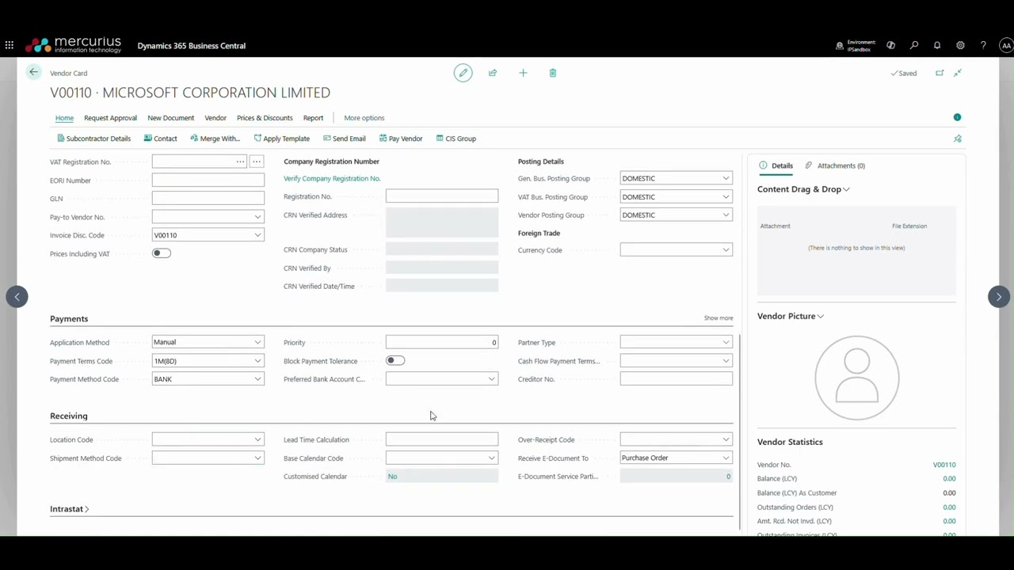Screen dimensions: 1014x570
Task: Click the Environment sandbox indicator
Action: tap(856, 46)
